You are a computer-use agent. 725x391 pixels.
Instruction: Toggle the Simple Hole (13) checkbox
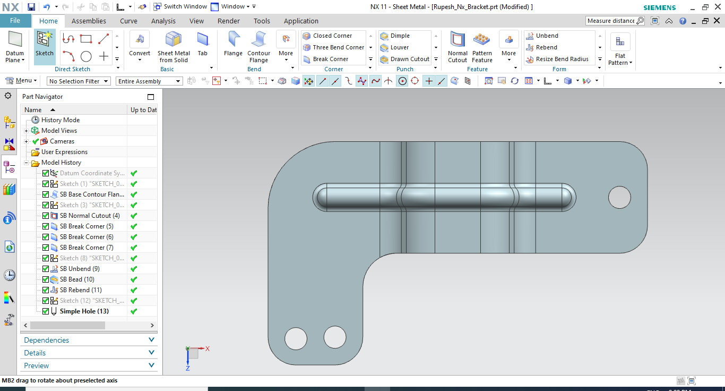click(x=45, y=311)
